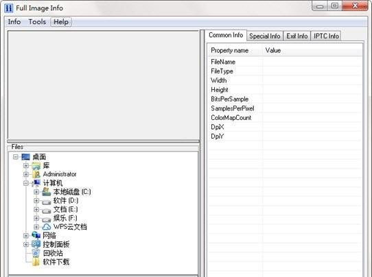
Task: Select 软件下载 in the file tree
Action: tap(56, 262)
